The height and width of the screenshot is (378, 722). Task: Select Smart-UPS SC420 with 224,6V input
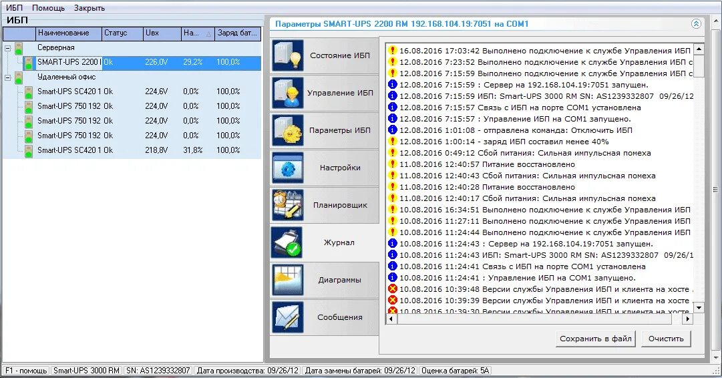(143, 91)
